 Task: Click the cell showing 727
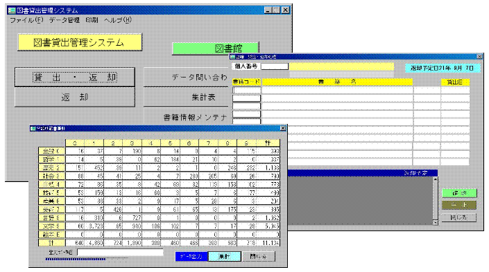(x=132, y=218)
